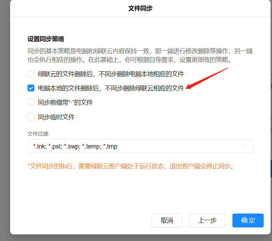Viewport: 272px width, 241px height.
Task: Click the arrow icon in filter field
Action: click(x=244, y=146)
